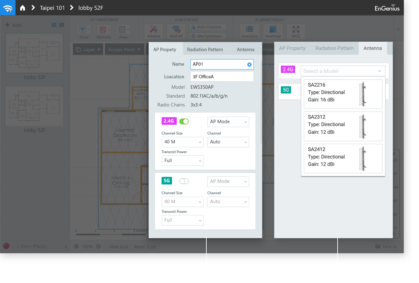
Task: Open the 2.4G Transmit Power Full dropdown
Action: coord(183,160)
